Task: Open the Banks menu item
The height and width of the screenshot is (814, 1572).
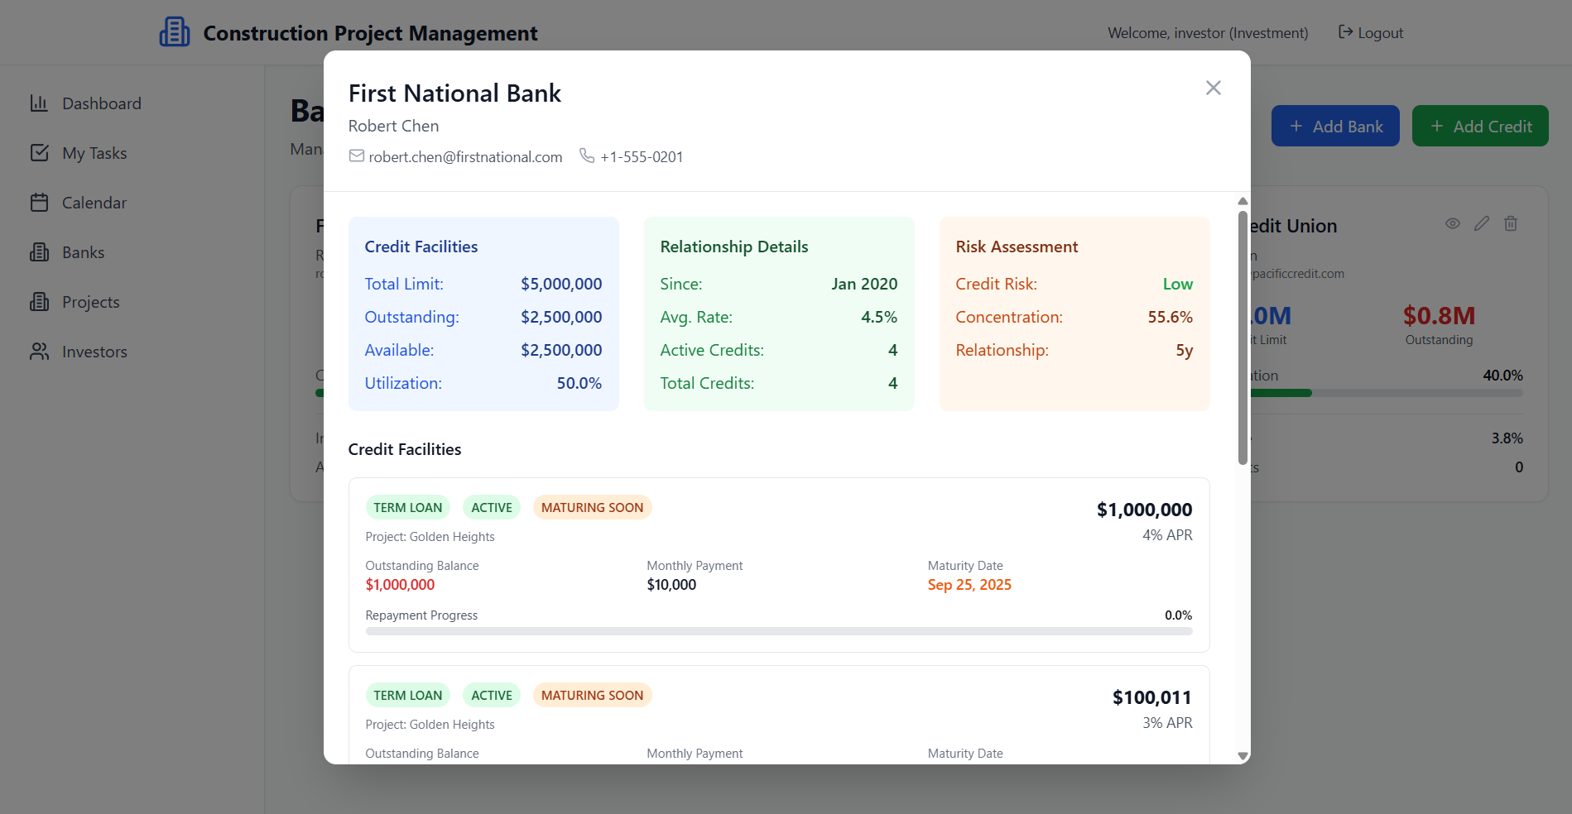Action: click(83, 252)
